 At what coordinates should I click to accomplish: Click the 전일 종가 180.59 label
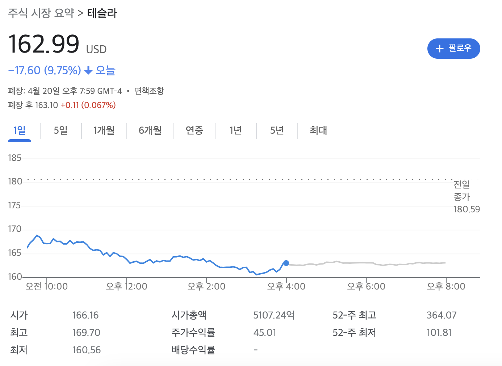pos(467,197)
